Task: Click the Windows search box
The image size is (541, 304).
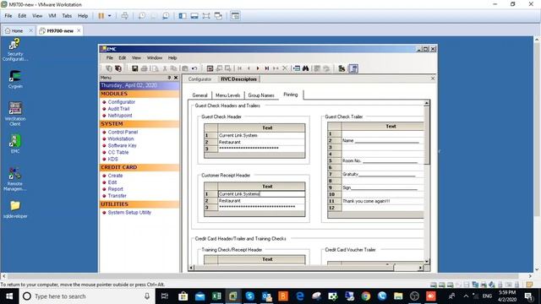Action: 86,296
